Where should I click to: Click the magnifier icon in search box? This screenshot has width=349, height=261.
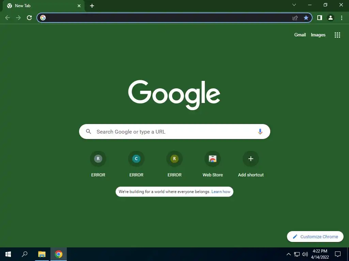tap(89, 132)
